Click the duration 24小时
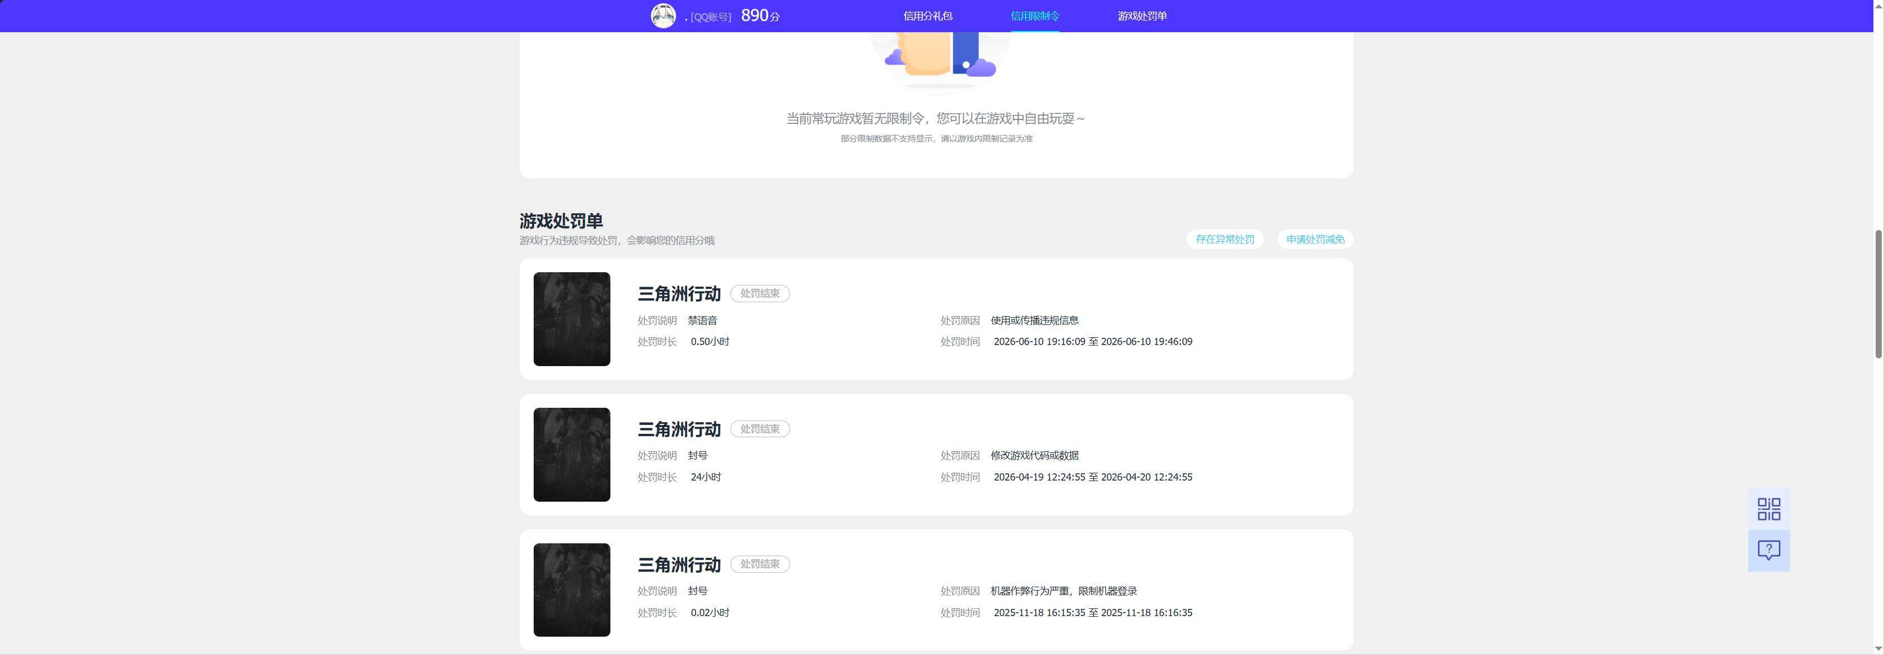This screenshot has height=655, width=1884. pyautogui.click(x=706, y=477)
